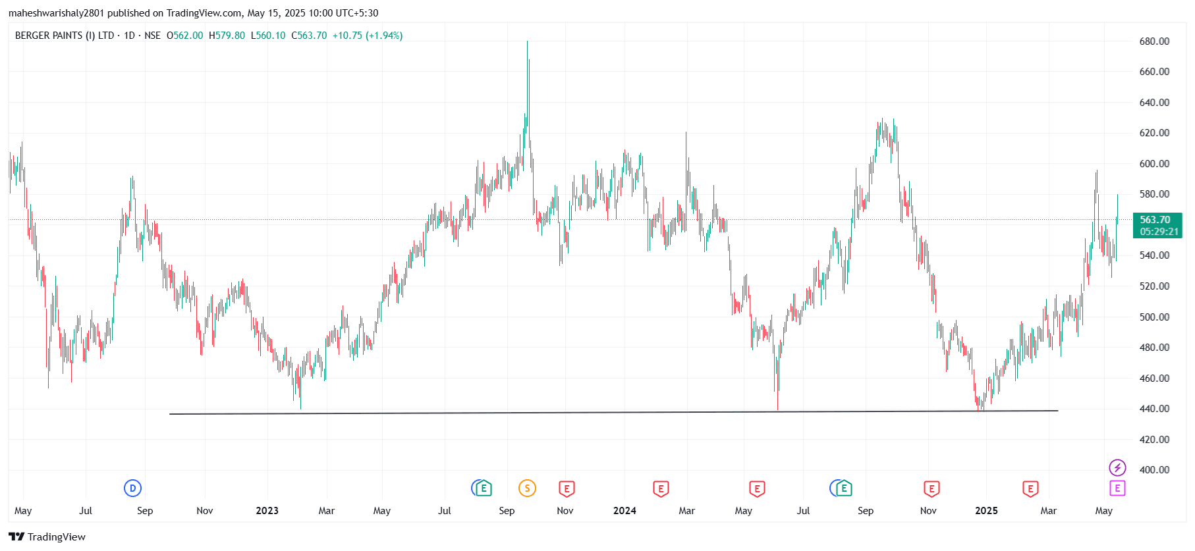Click the purple lightning bolt icon

point(1117,468)
